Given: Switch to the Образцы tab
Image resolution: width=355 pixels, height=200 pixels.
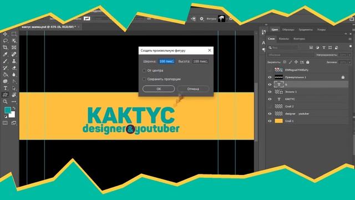Looking at the screenshot, I should (x=288, y=29).
